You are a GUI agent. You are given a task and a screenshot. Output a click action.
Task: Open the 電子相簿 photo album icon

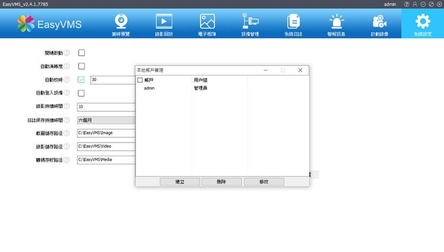tap(207, 22)
